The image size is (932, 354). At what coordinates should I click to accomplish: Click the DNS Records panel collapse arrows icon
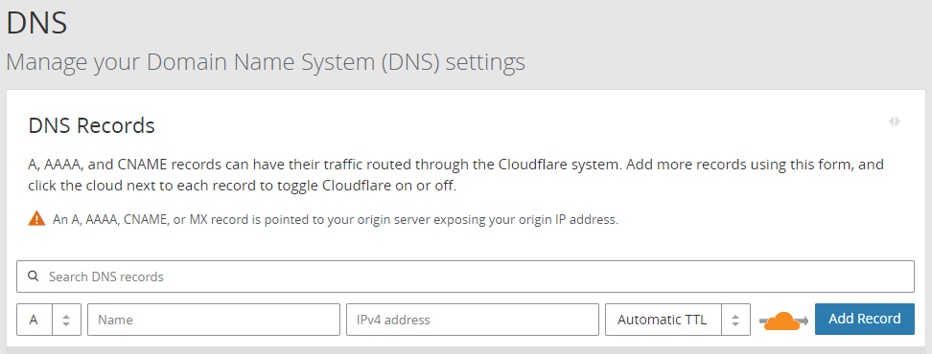coord(894,122)
